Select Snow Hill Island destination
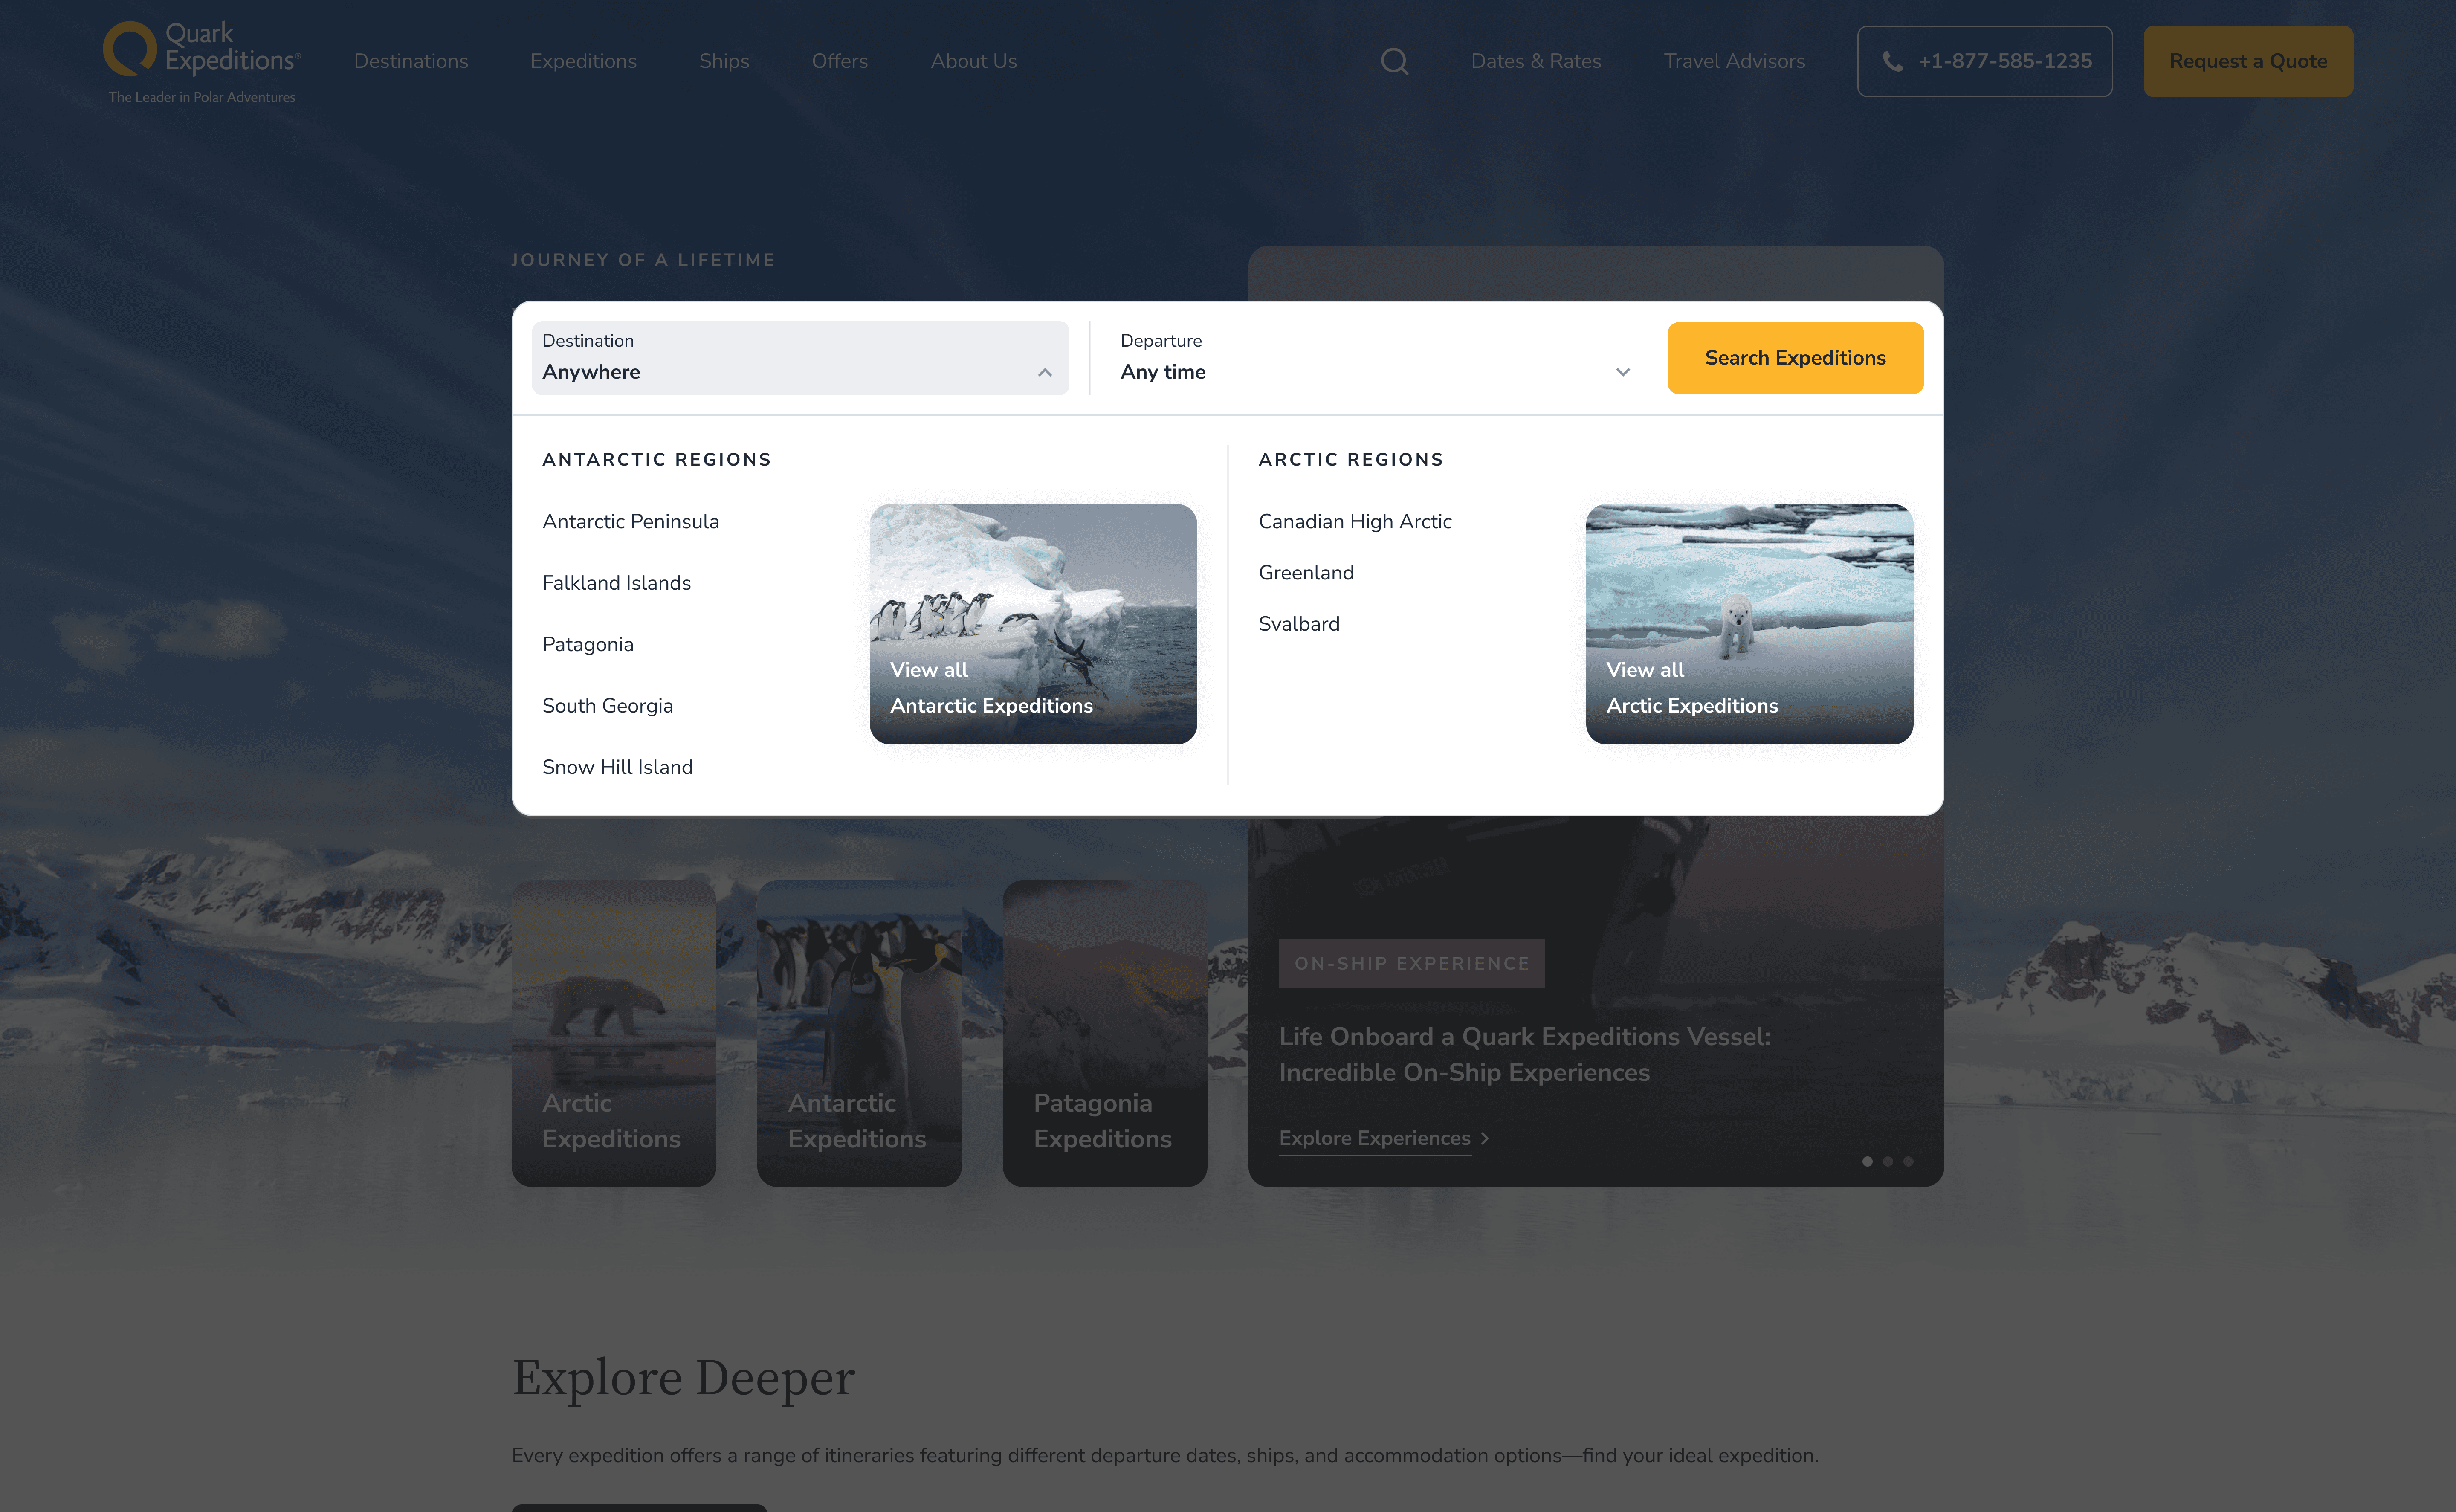 (x=617, y=767)
